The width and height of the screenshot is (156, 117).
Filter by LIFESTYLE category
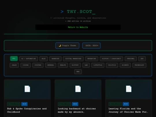[x=98, y=65]
